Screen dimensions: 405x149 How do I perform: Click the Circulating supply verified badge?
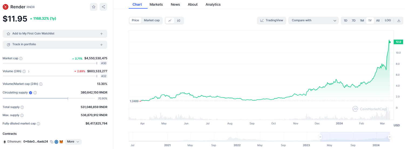(x=30, y=93)
